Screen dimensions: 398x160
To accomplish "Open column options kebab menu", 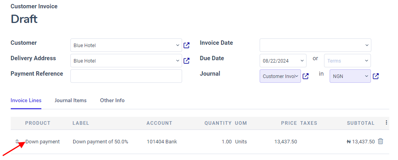I will coord(386,123).
